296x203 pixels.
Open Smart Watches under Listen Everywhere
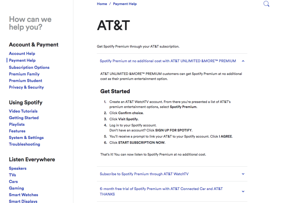coord(23,195)
